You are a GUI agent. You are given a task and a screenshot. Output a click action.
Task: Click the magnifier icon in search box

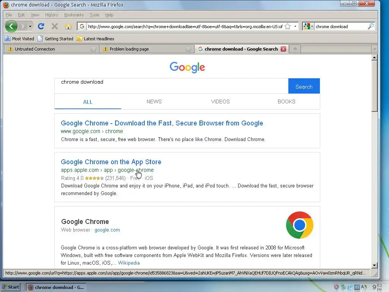click(370, 26)
